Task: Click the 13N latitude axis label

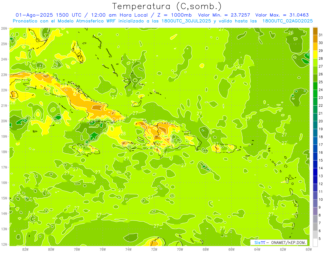Action: pyautogui.click(x=4, y=229)
